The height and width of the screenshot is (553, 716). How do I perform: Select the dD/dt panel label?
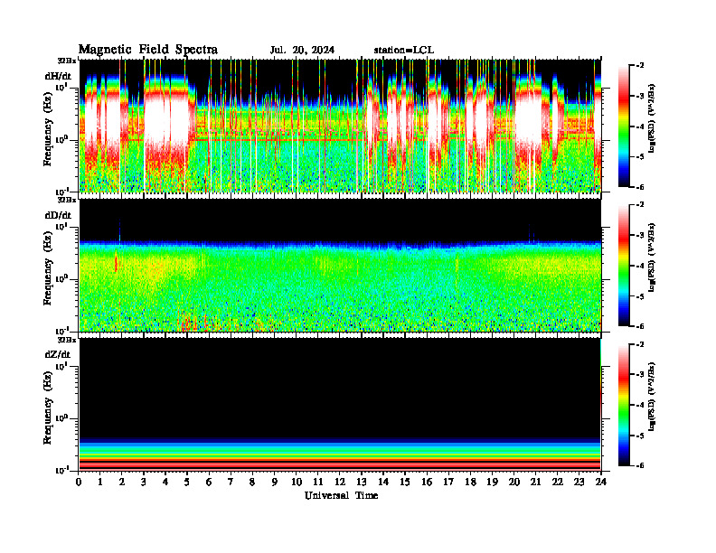click(x=58, y=215)
